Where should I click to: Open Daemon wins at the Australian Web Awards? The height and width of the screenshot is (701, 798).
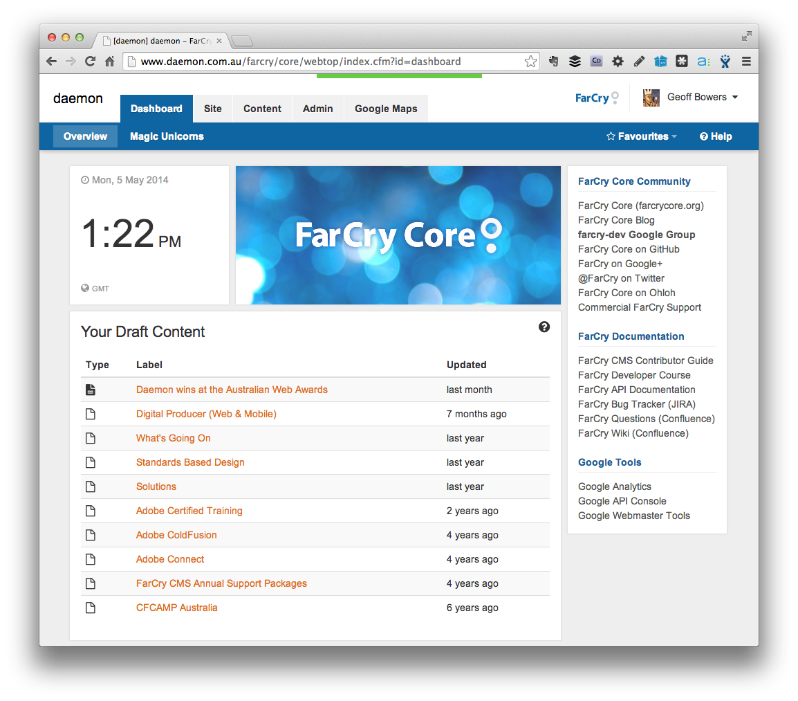tap(232, 390)
